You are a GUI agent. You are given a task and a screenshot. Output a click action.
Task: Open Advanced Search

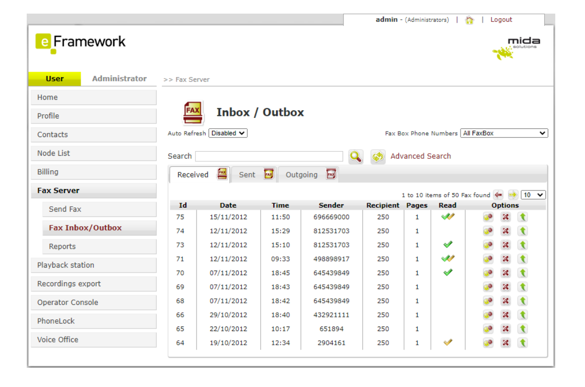pyautogui.click(x=420, y=156)
